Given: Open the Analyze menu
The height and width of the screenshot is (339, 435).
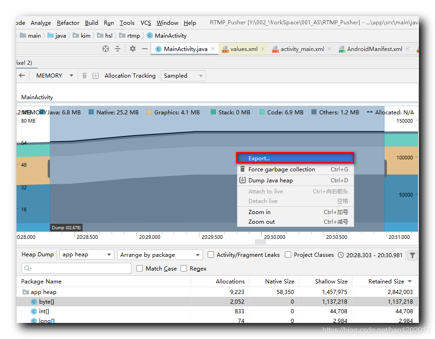Looking at the screenshot, I should click(x=41, y=23).
